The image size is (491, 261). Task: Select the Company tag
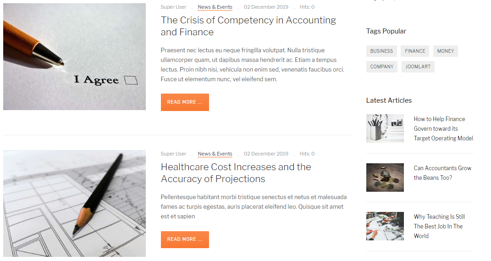point(382,67)
